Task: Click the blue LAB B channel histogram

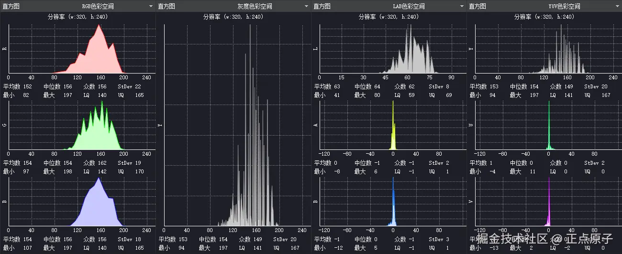Action: click(392, 202)
